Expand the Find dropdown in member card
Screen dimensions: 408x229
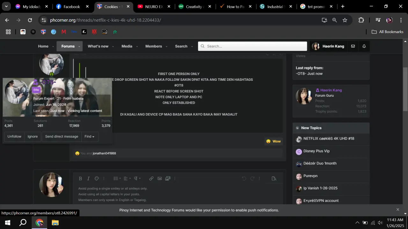[x=90, y=136]
